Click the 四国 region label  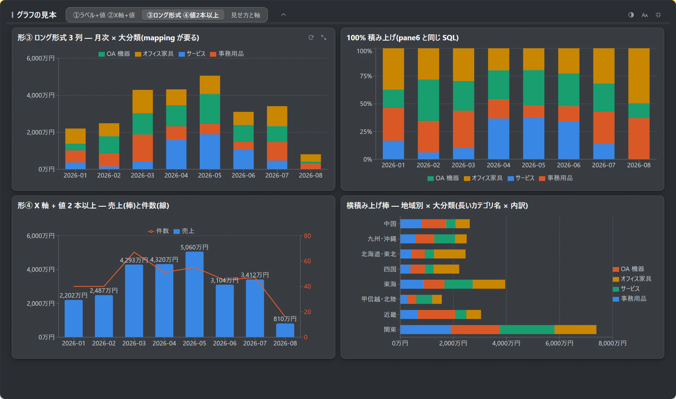(x=390, y=269)
